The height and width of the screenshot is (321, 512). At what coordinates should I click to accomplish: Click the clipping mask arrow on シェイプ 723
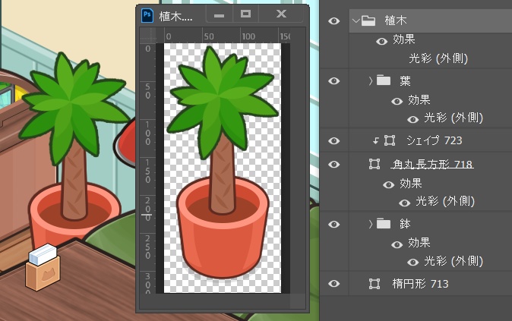coord(376,140)
